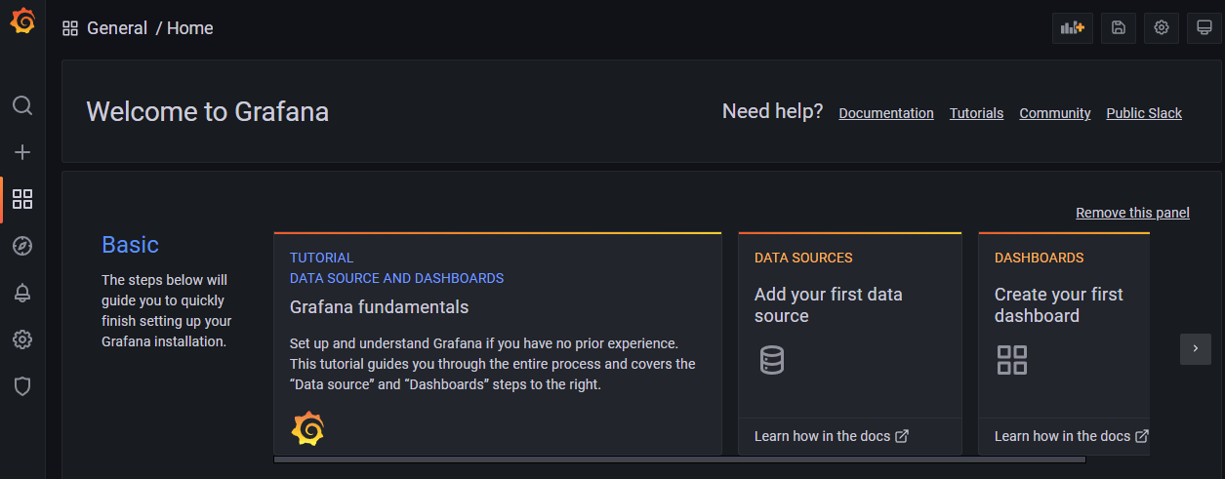
Task: Open the Home dashboard breadcrumb
Action: point(190,28)
